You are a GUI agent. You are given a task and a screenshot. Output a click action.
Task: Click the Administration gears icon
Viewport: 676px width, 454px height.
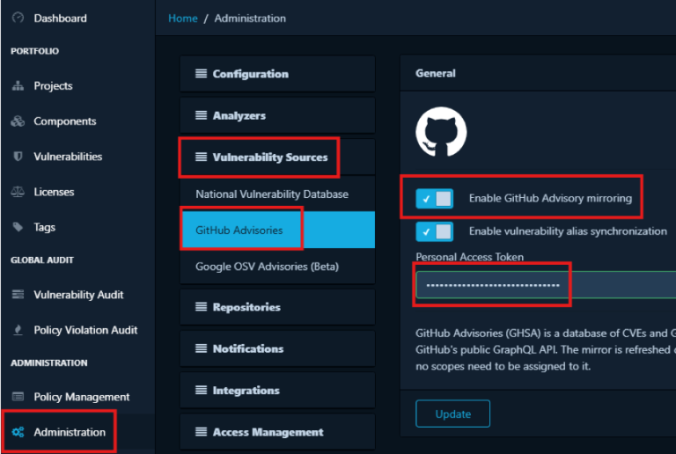pos(18,432)
